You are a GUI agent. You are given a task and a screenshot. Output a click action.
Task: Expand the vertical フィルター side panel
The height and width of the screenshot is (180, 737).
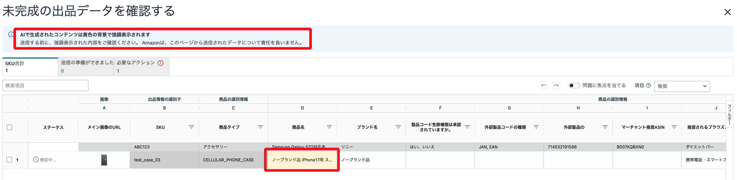coord(729,115)
